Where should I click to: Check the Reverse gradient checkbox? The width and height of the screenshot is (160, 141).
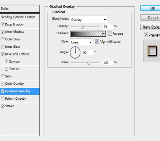110,34
